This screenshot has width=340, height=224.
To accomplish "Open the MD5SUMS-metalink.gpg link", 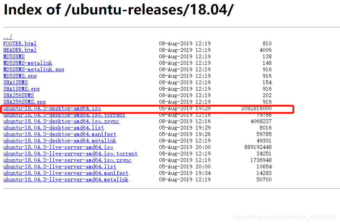I will click(34, 70).
